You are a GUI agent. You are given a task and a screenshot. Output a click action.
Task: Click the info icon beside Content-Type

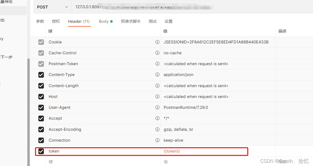coord(158,75)
